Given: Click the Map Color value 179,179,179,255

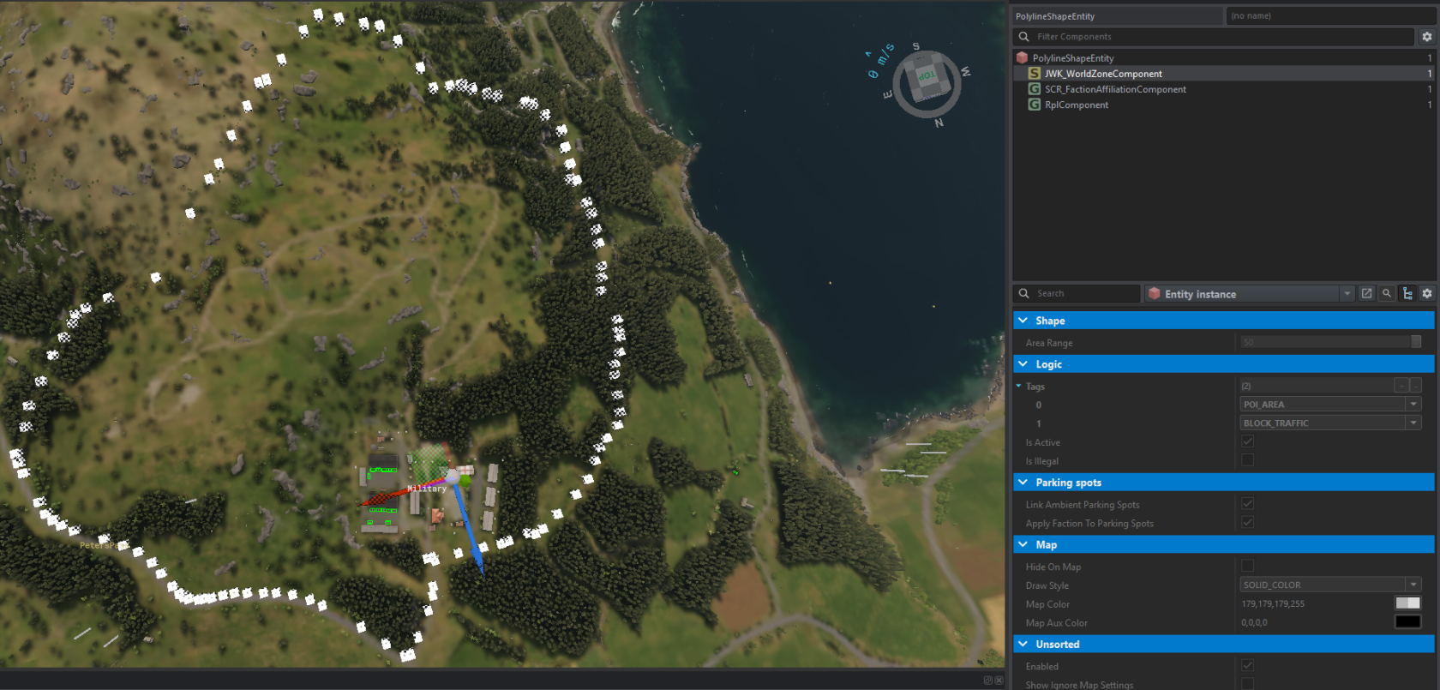Looking at the screenshot, I should [1273, 603].
